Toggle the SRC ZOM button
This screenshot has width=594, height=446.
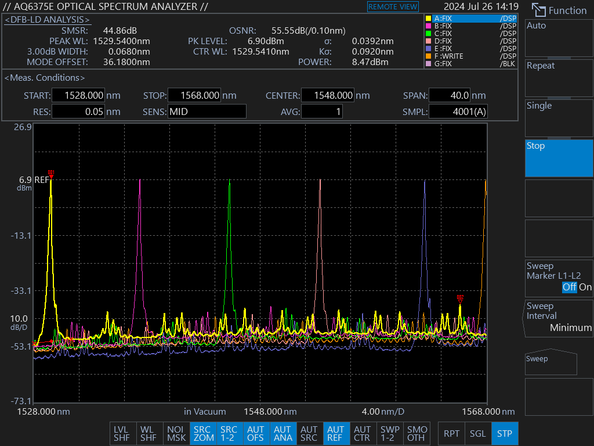click(x=203, y=434)
